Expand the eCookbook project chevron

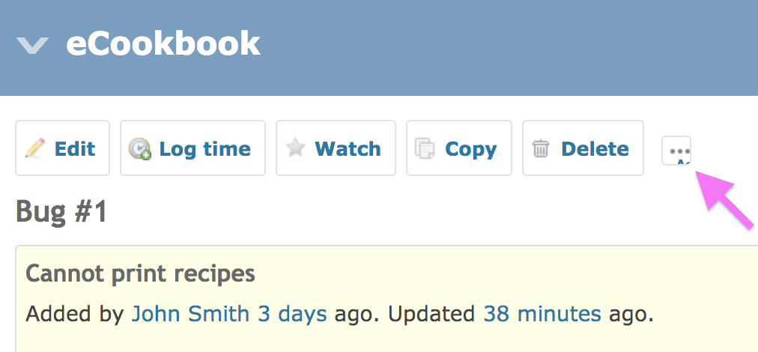[32, 46]
